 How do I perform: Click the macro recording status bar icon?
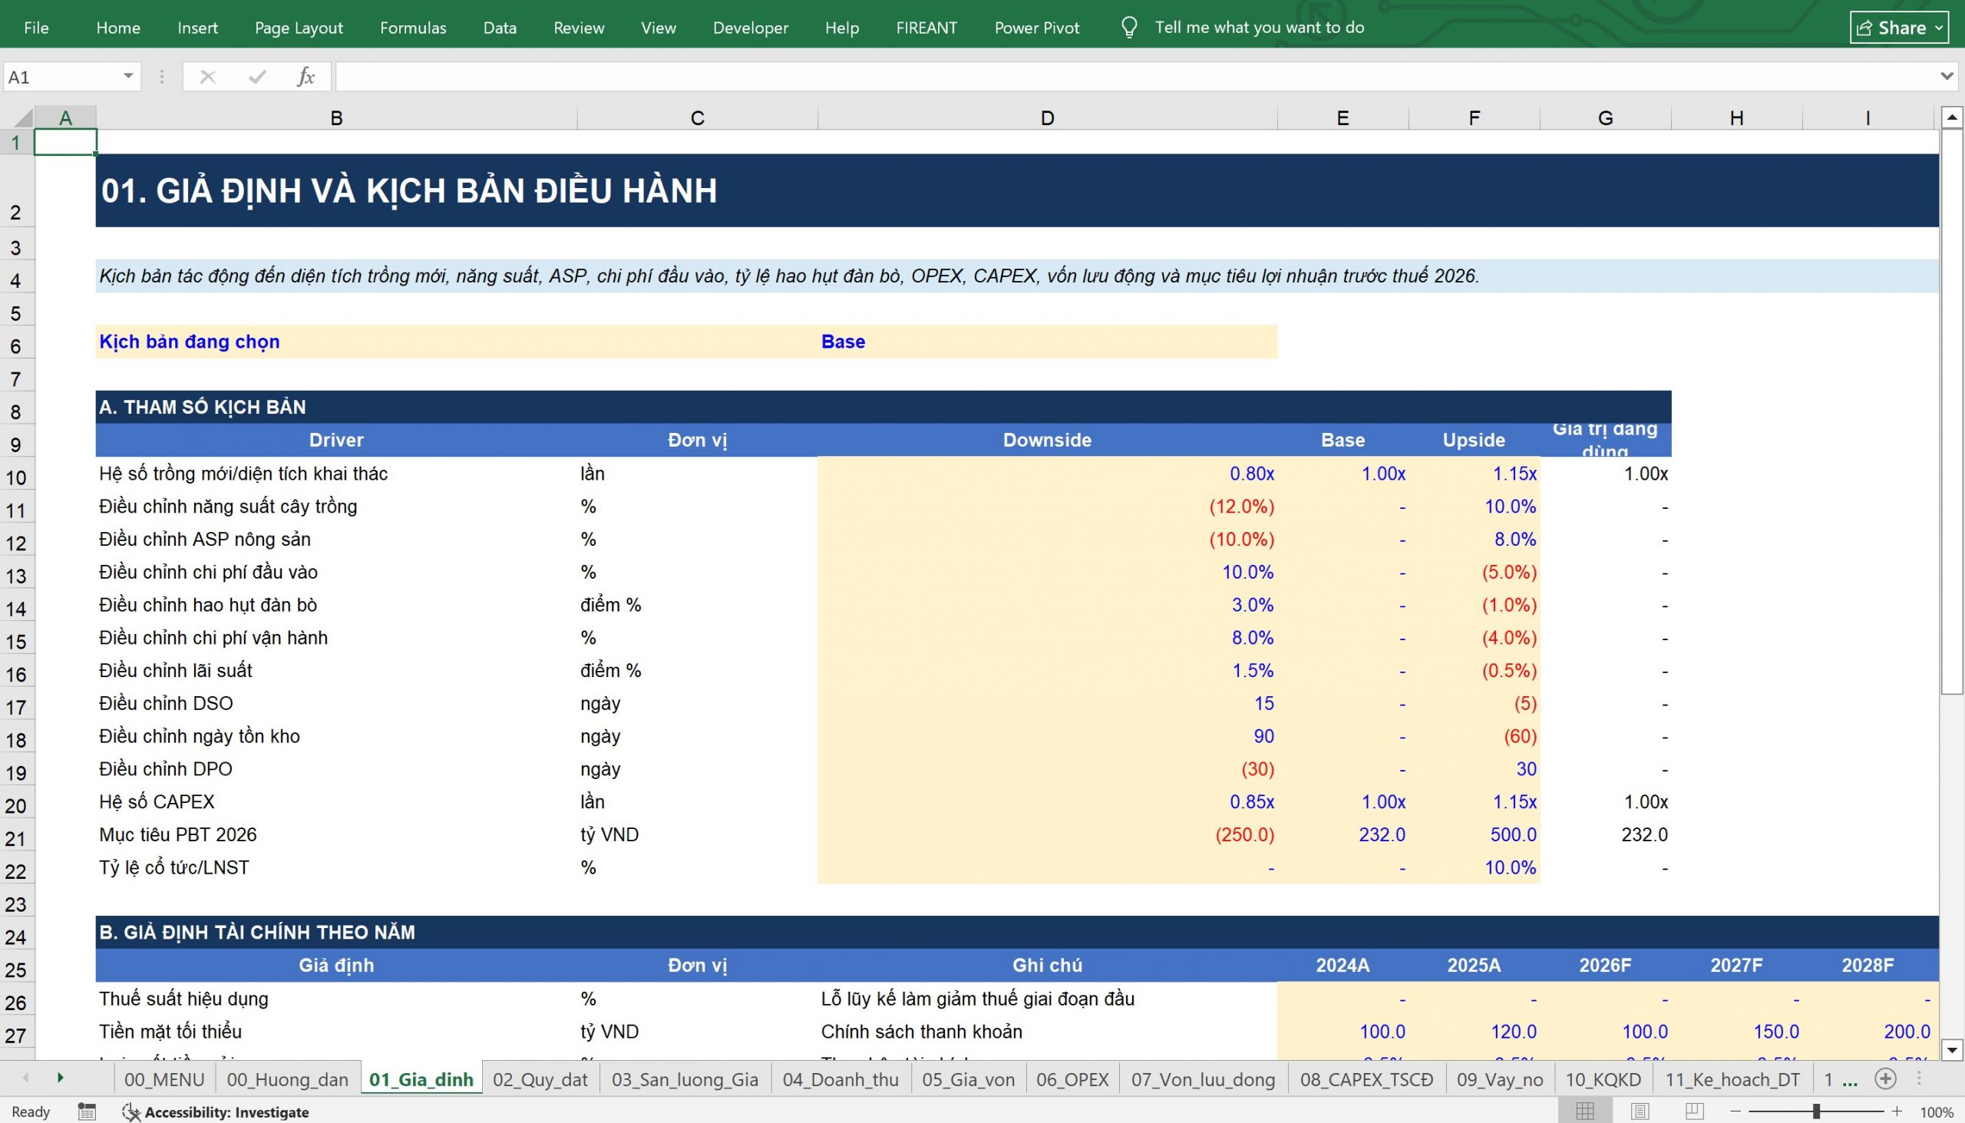[x=88, y=1111]
